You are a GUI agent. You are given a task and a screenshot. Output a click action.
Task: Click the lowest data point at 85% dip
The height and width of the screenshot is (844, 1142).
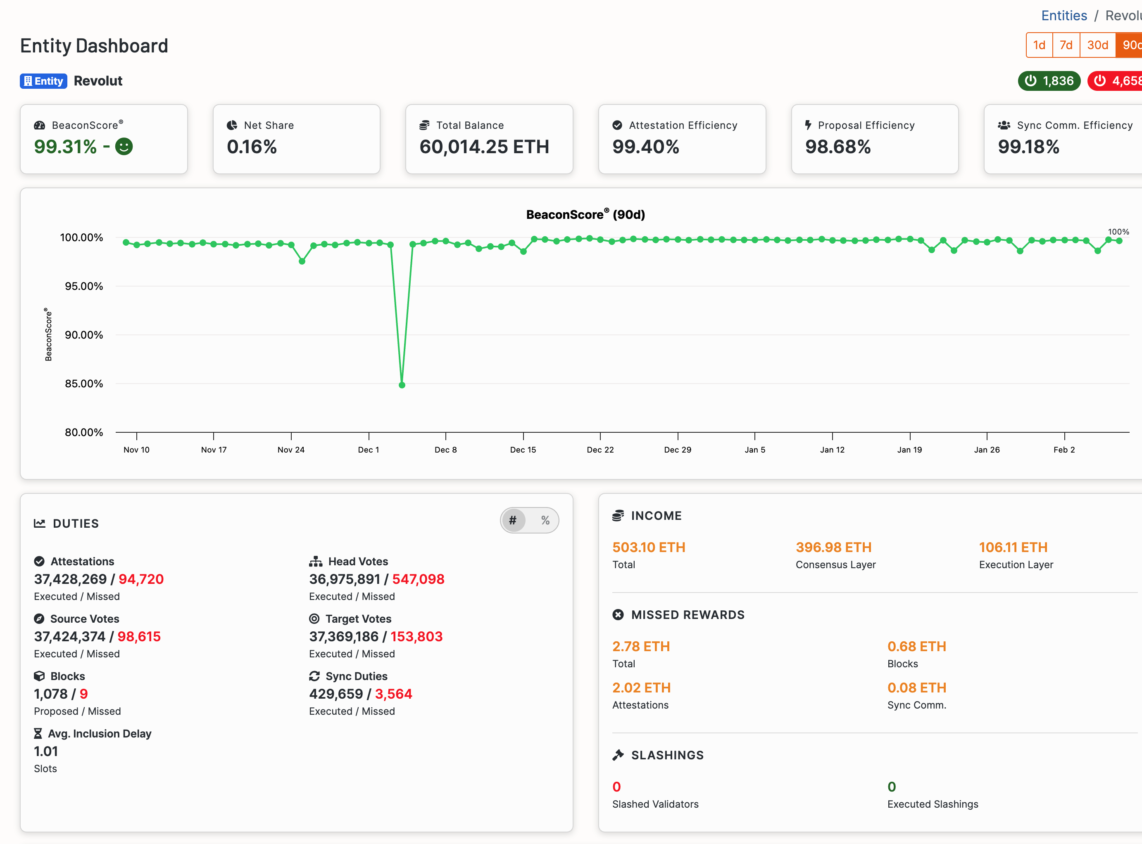(x=402, y=385)
